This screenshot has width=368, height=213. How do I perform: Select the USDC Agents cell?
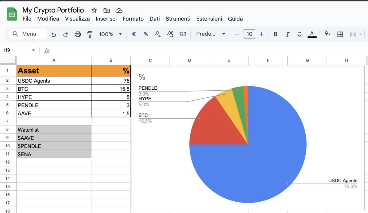(54, 80)
